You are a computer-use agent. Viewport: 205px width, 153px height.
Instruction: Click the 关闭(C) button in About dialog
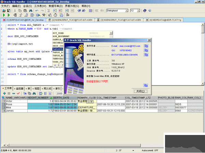[141, 91]
